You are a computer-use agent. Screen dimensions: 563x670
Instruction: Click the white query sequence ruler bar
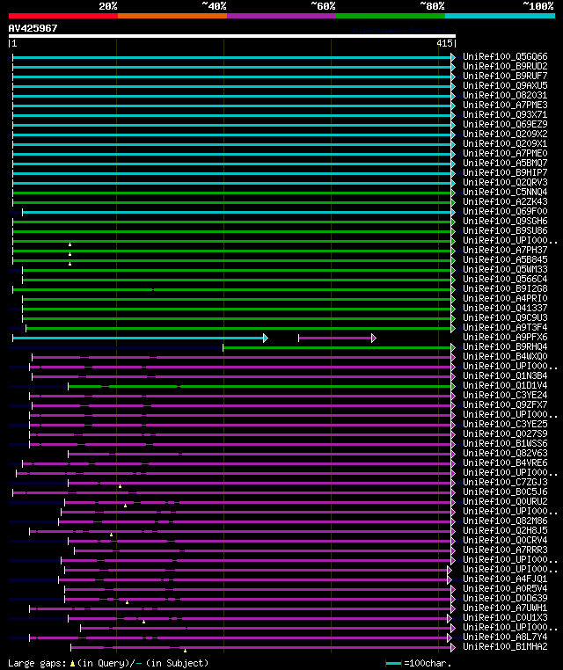point(232,36)
